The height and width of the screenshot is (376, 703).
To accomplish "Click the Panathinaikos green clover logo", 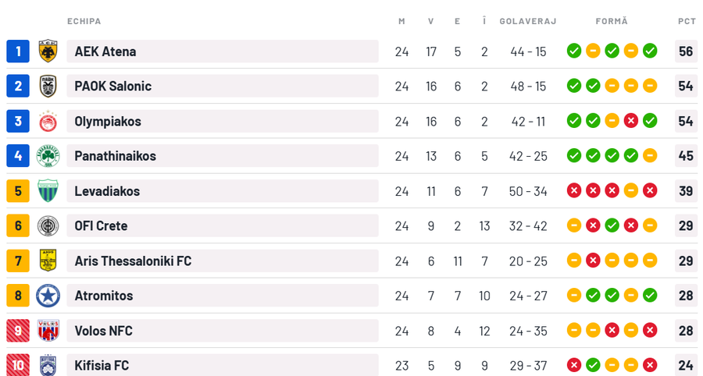I will [48, 156].
